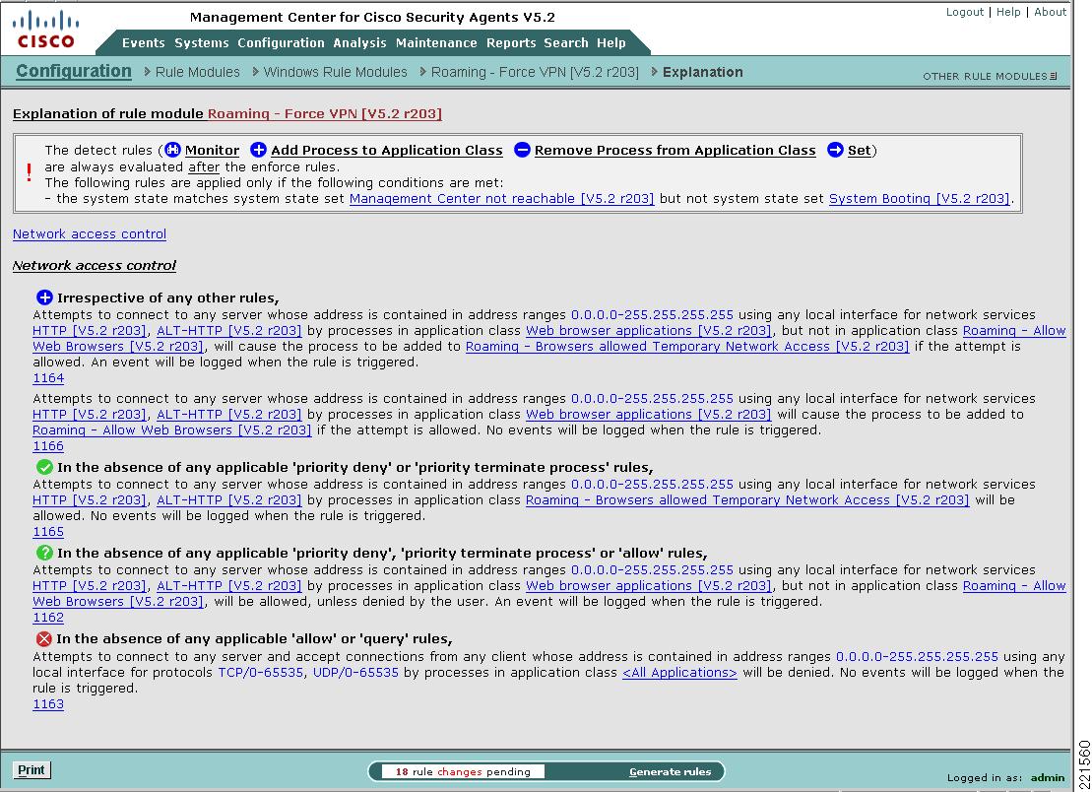Open the Help menu in the green nav bar
Viewport: 1092px width, 792px height.
(610, 42)
